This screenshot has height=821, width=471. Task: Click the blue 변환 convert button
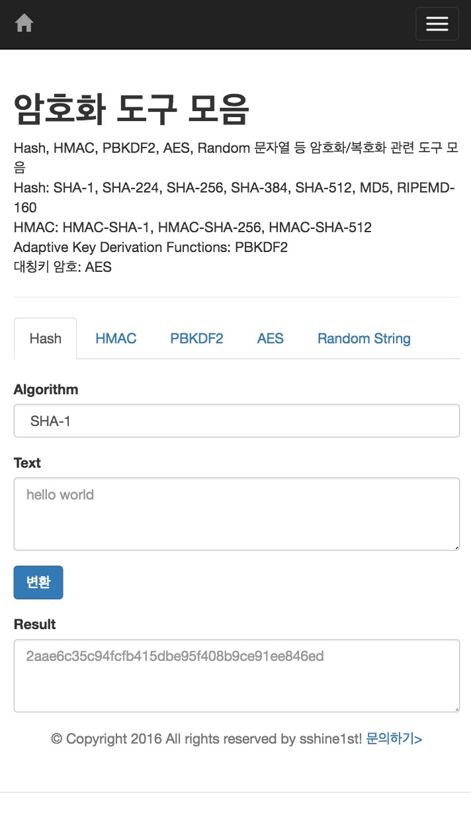pyautogui.click(x=38, y=582)
